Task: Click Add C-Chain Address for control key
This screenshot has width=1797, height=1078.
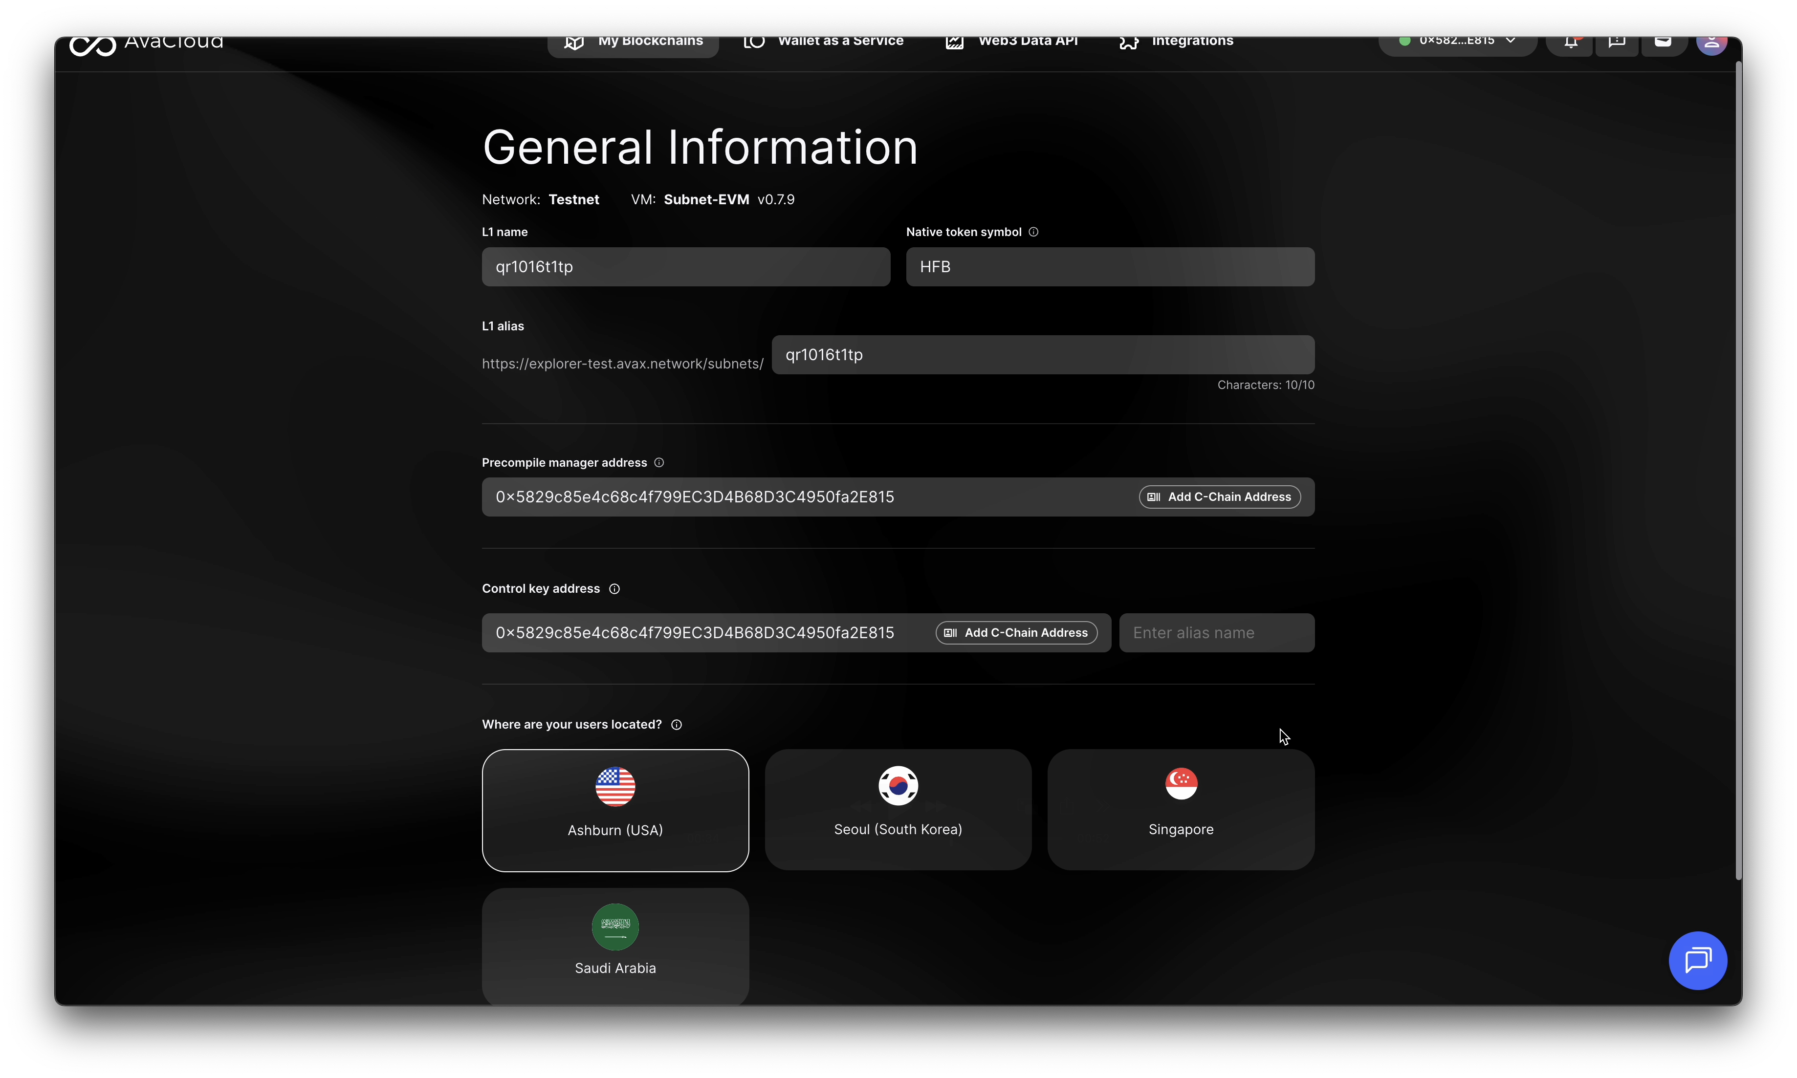Action: pos(1016,633)
